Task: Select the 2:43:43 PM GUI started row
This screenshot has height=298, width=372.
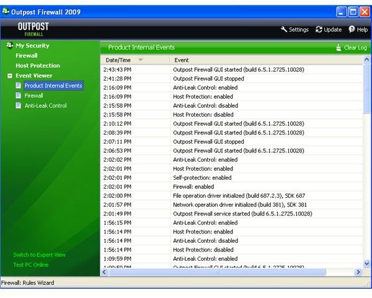Action: pos(231,69)
